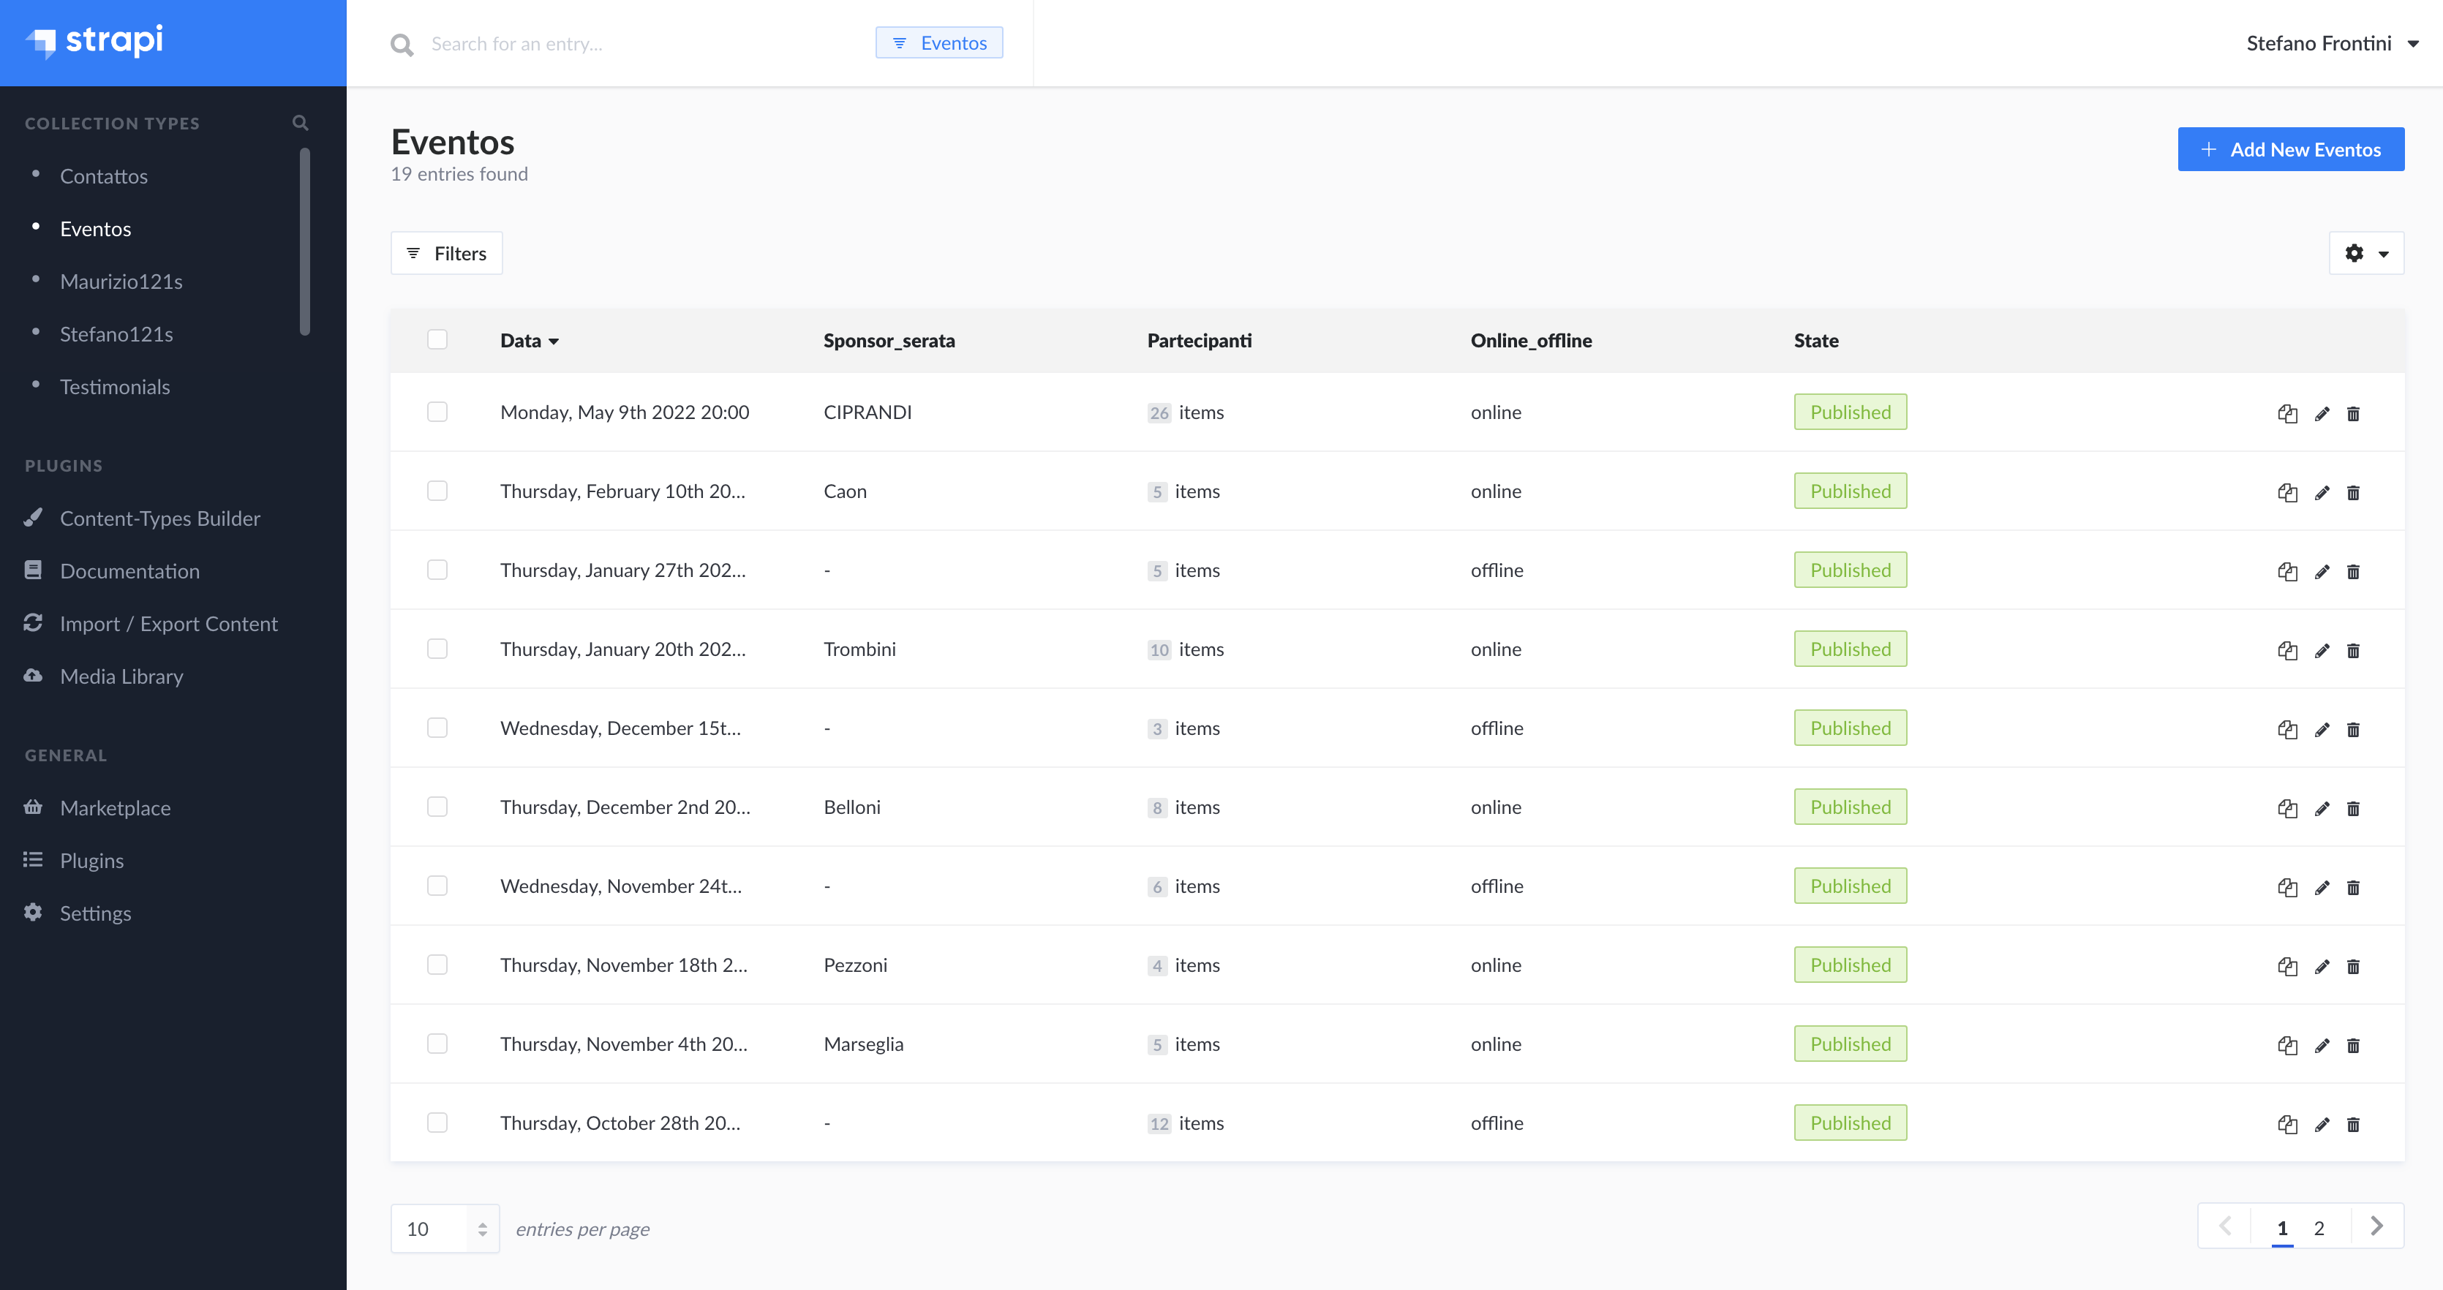The width and height of the screenshot is (2443, 1290).
Task: Duplicate the CIPRANDI event entry
Action: click(x=2287, y=414)
